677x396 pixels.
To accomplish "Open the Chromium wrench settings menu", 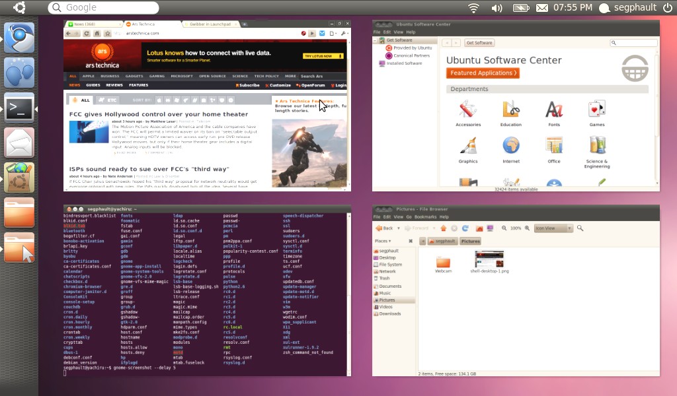I will tap(344, 33).
